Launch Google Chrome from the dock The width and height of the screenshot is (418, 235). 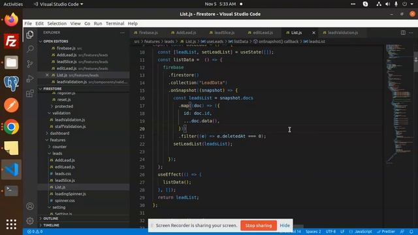(x=11, y=127)
